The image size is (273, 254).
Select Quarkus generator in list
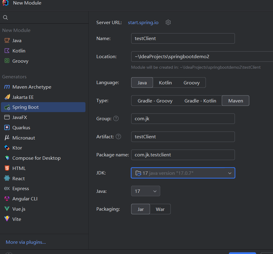43,127
